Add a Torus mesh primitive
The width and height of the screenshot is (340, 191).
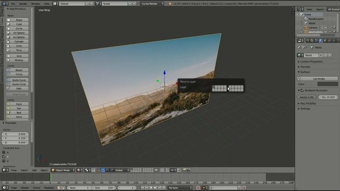click(18, 50)
